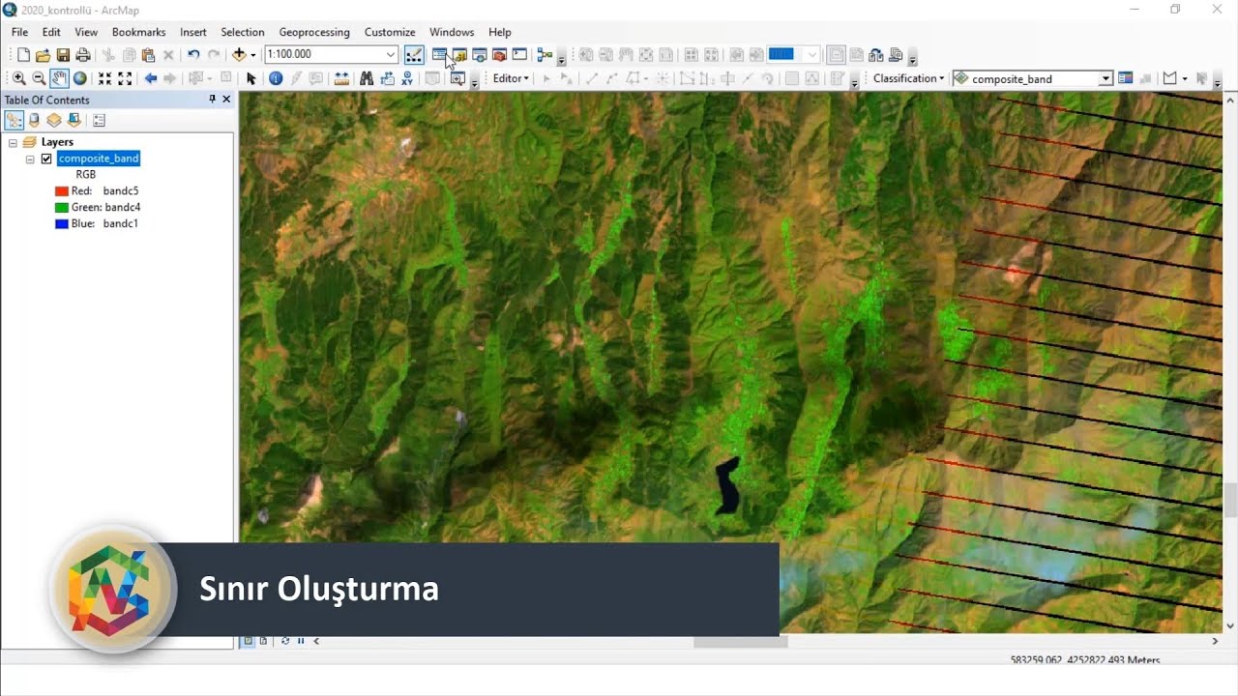The height and width of the screenshot is (696, 1238).
Task: Open the composite_band layer combo box
Action: [x=1032, y=78]
